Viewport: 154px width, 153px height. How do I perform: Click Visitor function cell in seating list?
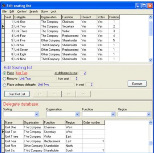[x=71, y=31]
